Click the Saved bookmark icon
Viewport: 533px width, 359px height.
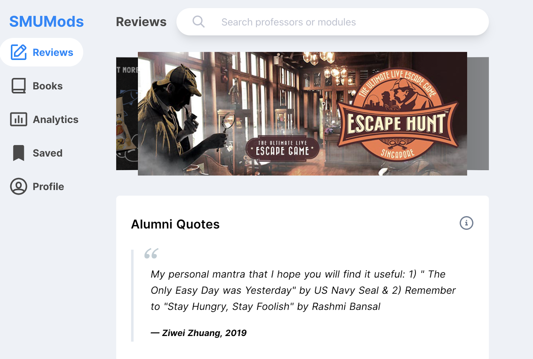coord(19,153)
